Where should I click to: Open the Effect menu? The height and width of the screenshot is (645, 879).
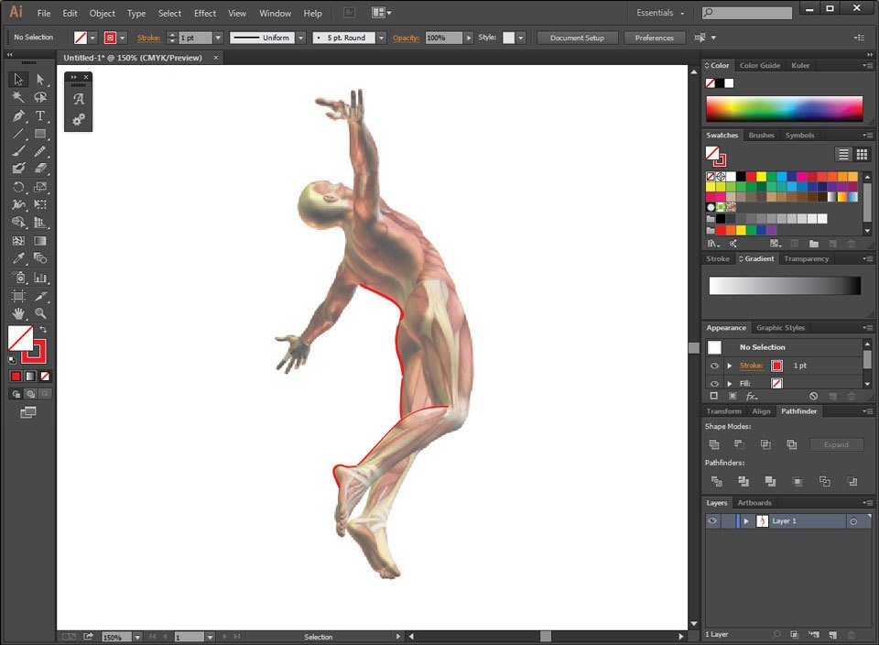(x=204, y=13)
